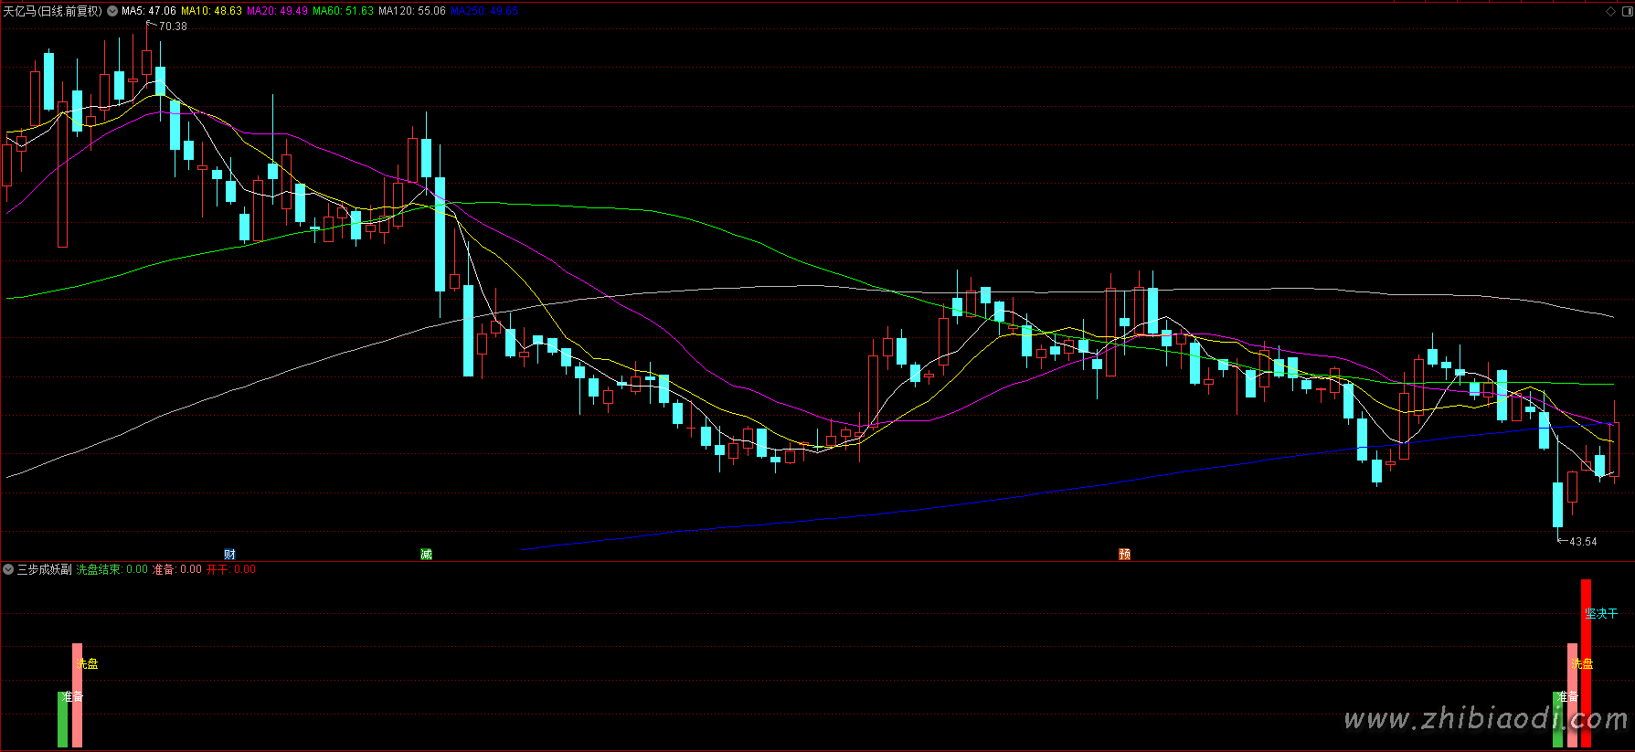Open dropdown next to 天亿马 chart title
The width and height of the screenshot is (1635, 752).
point(112,11)
